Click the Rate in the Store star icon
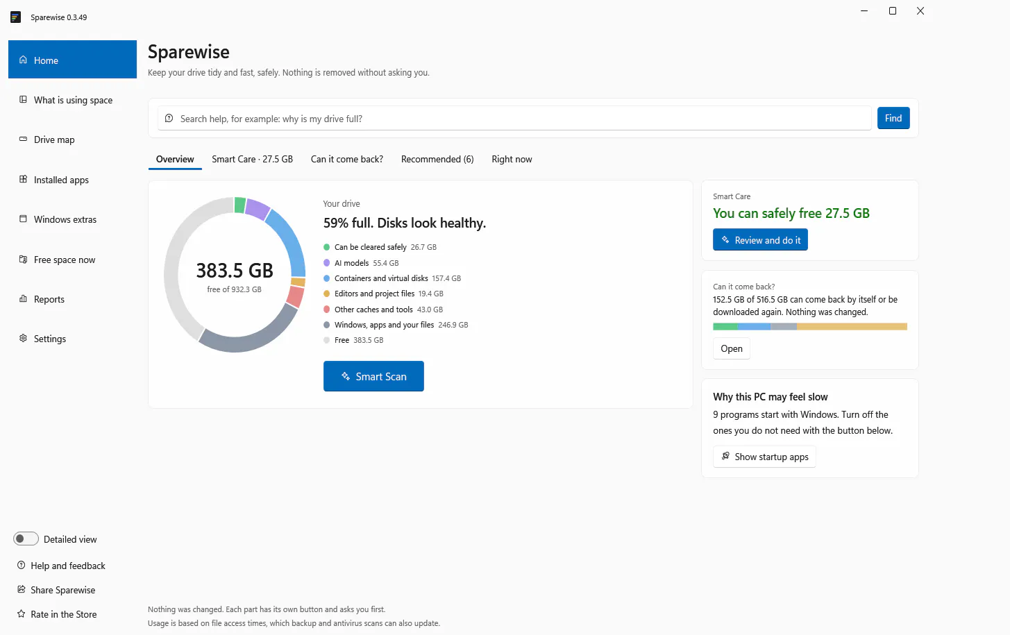Screen dimensions: 1010x635 click(22, 614)
